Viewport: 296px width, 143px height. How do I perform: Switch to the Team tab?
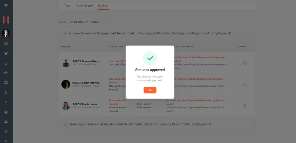click(68, 6)
